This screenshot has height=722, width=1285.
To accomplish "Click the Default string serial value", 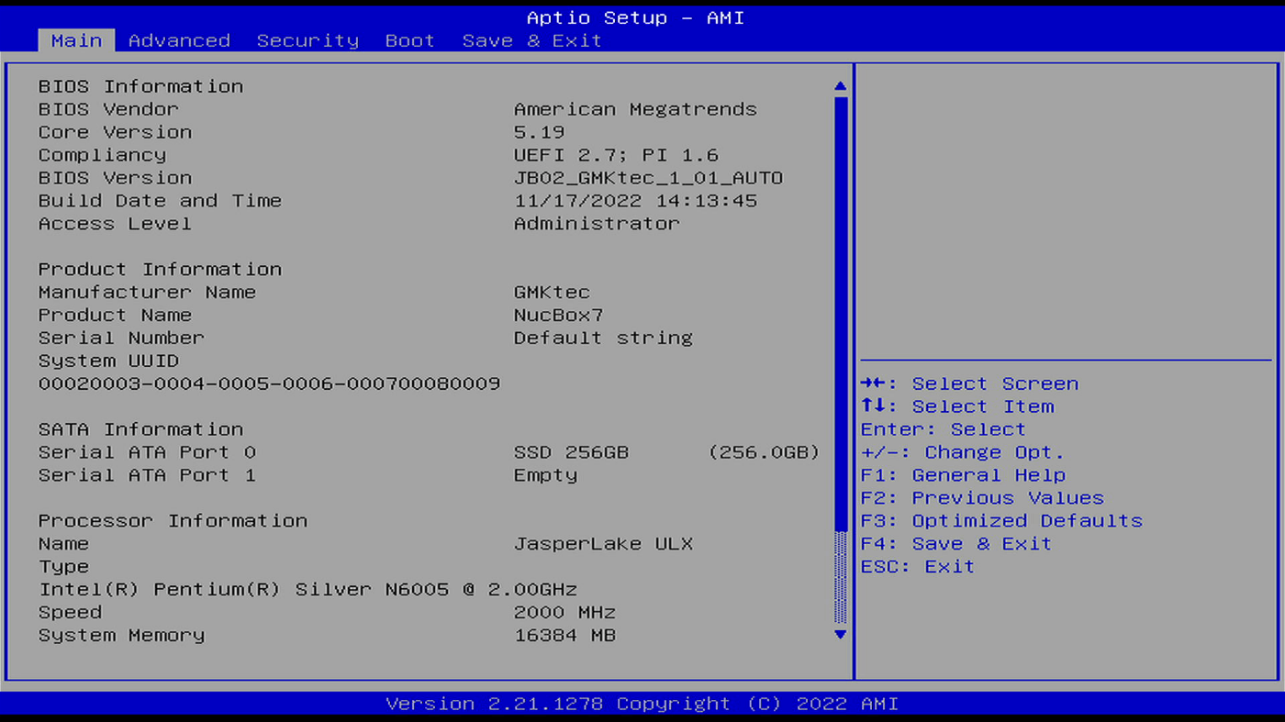I will coord(603,339).
